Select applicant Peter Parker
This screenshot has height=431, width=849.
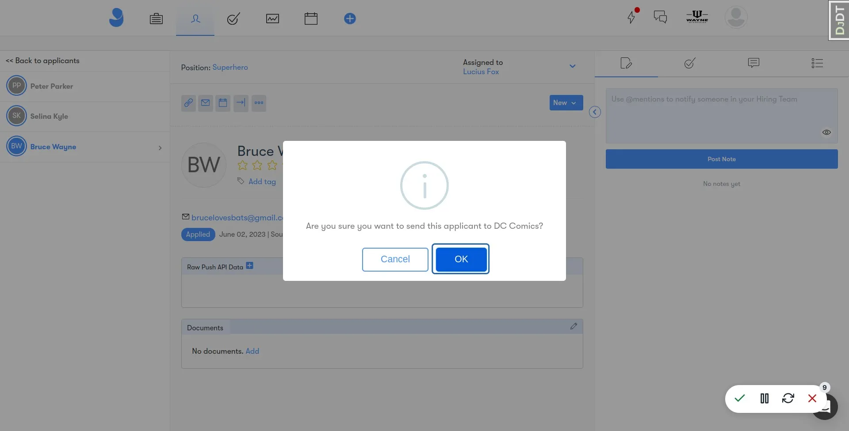click(x=85, y=86)
